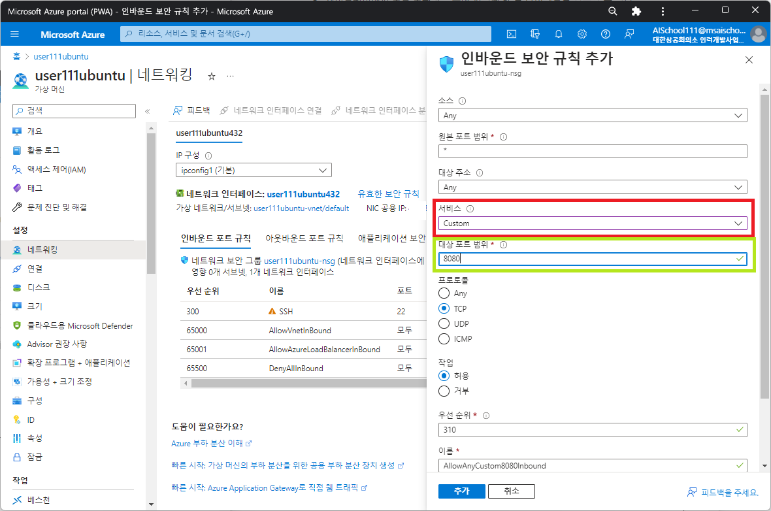Open the portal hamburger menu
771x511 pixels.
click(x=14, y=34)
